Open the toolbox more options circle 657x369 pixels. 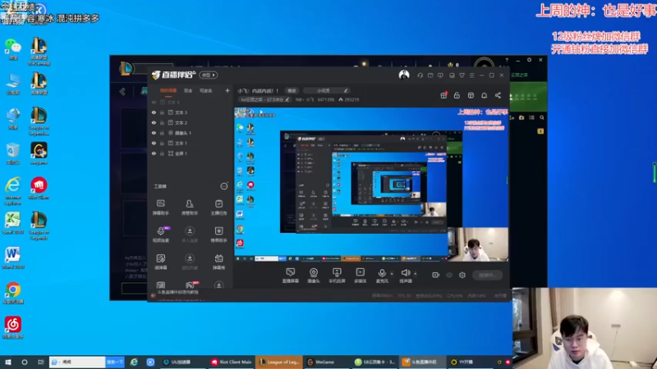coord(224,186)
